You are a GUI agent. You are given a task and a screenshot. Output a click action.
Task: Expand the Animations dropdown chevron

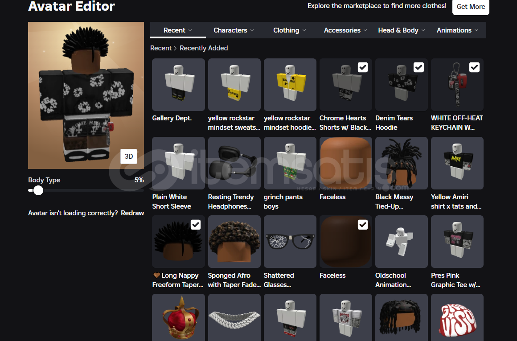pyautogui.click(x=476, y=30)
